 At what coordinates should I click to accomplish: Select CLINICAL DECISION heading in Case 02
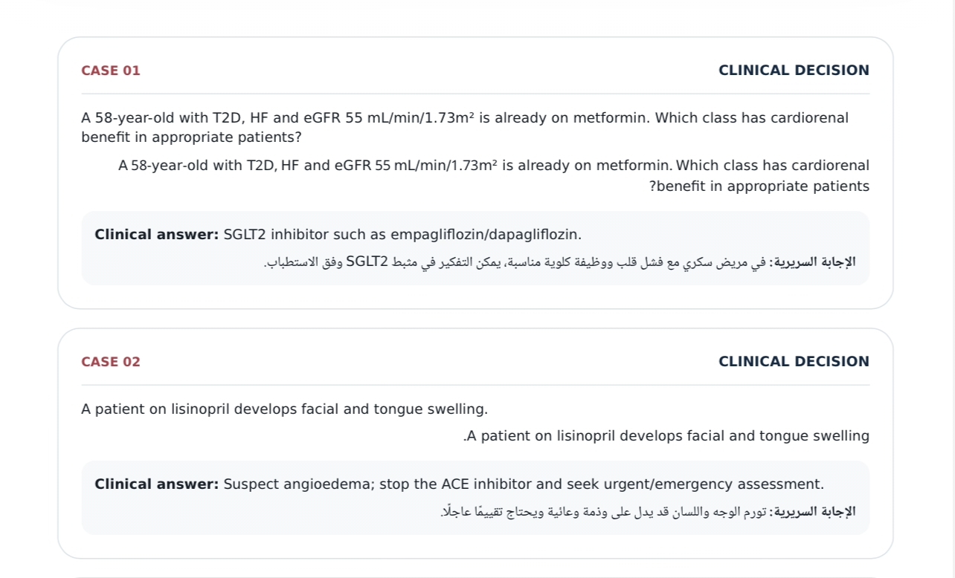794,362
